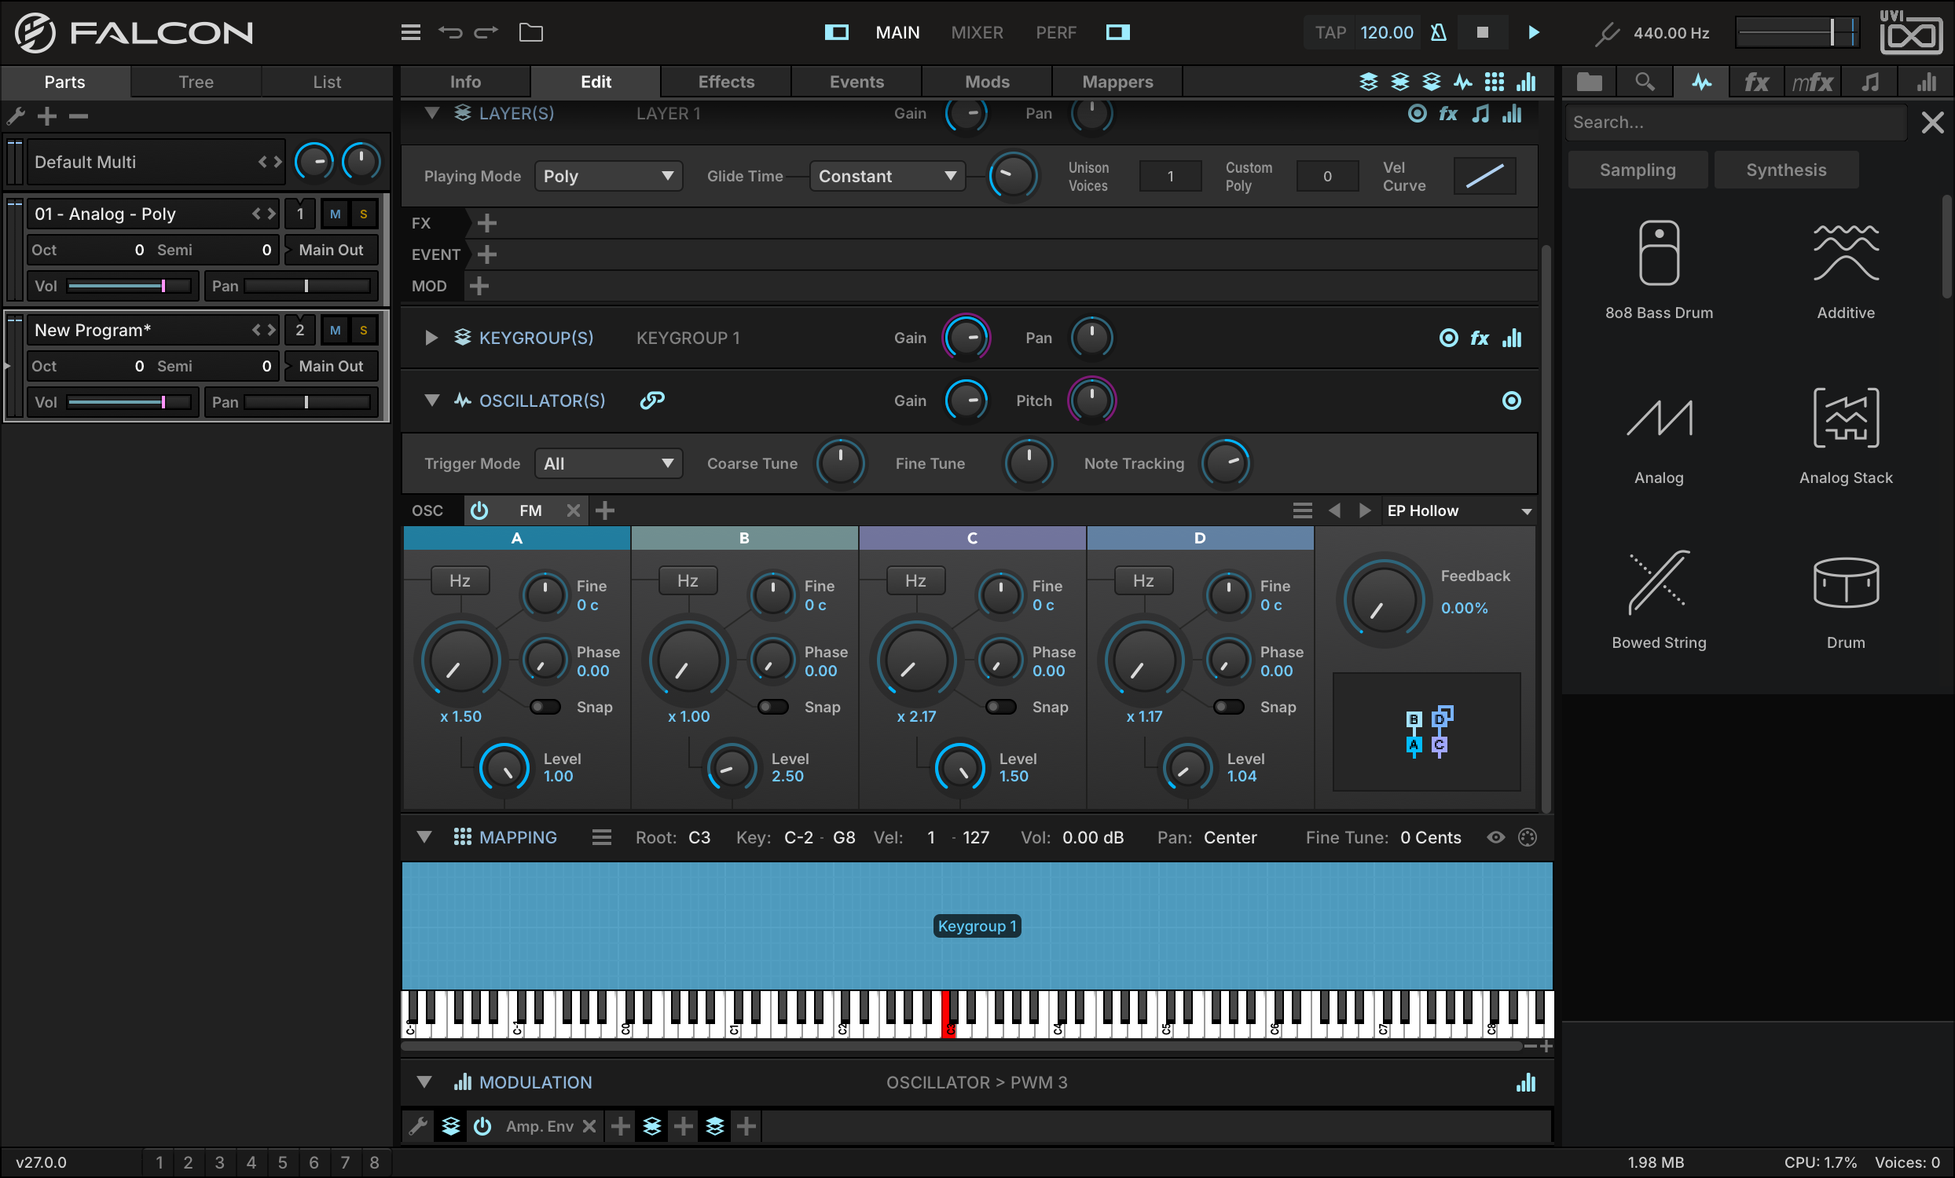Collapse the MODULATION section

tap(424, 1082)
